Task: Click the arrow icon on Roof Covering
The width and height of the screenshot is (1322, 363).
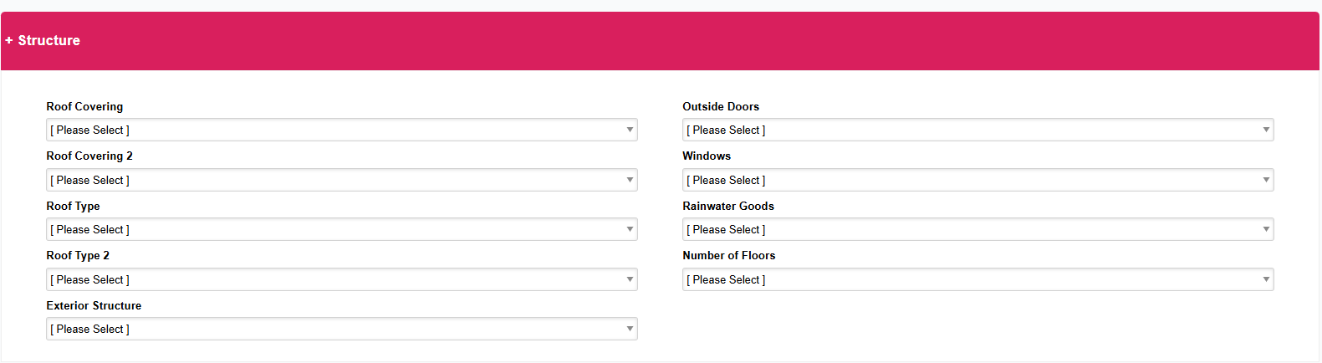Action: 630,130
